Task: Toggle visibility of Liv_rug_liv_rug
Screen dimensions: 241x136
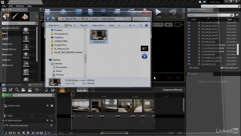Action: (x=189, y=64)
